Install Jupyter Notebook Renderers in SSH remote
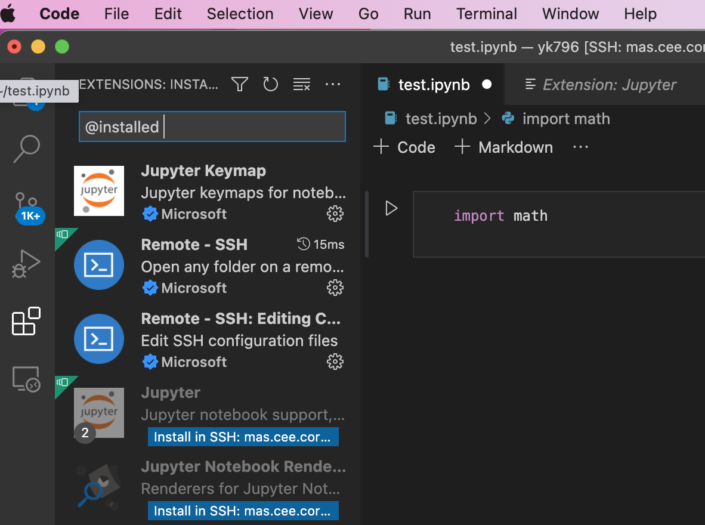Screen dimensions: 705x525 pos(243,511)
